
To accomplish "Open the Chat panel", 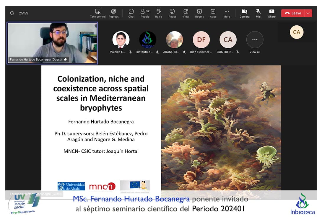I will pyautogui.click(x=131, y=12).
